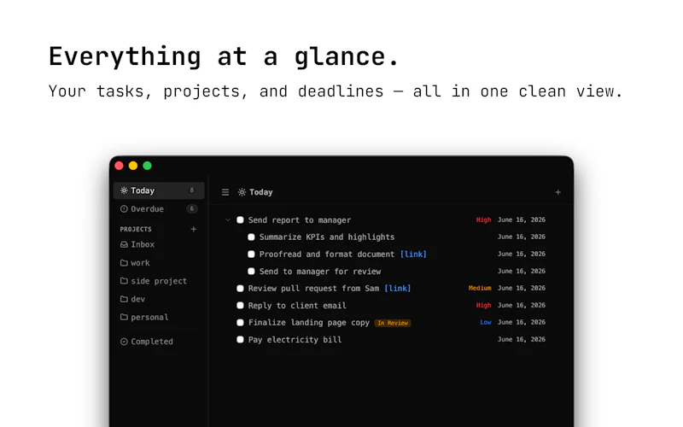Open the personal project
This screenshot has height=427, width=683.
(159, 317)
